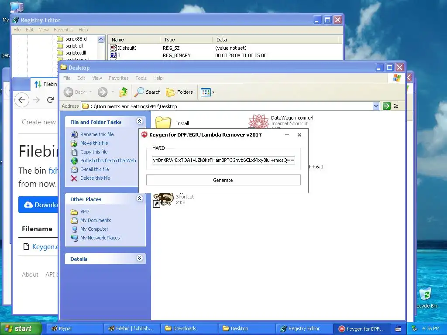Click the About link on Filebin page

[30, 274]
